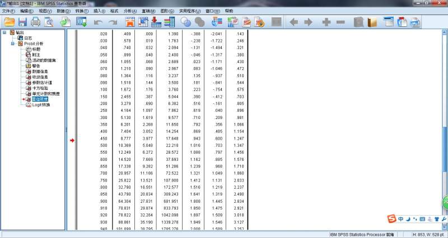The height and width of the screenshot is (238, 448).
Task: Click the Variables grid icon
Action: coord(170,22)
